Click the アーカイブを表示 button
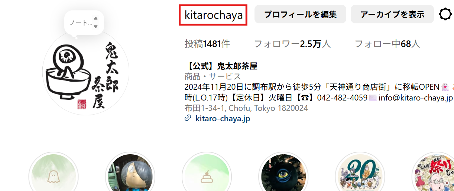This screenshot has height=191, width=454. coord(392,14)
